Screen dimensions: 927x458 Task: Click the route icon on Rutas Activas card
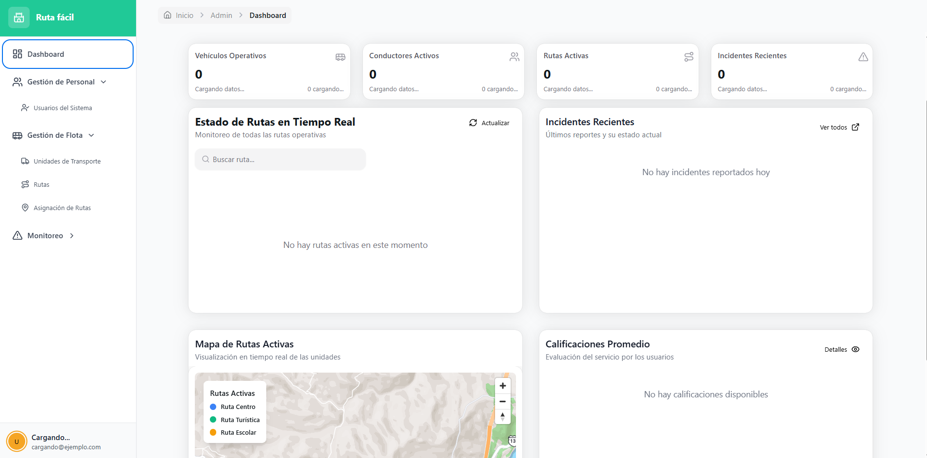point(688,57)
